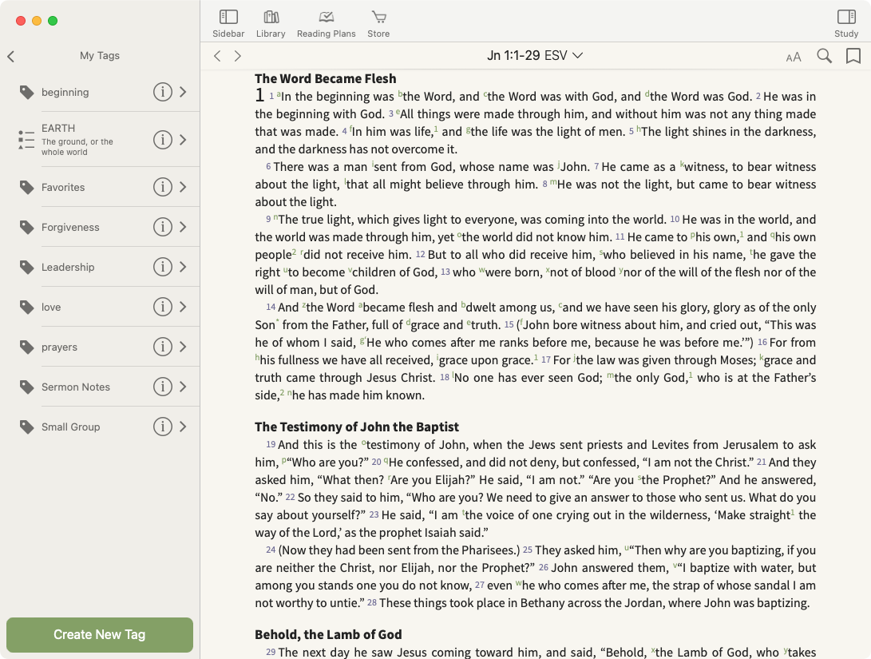Expand EARTH tag chevron
This screenshot has width=871, height=659.
point(184,140)
